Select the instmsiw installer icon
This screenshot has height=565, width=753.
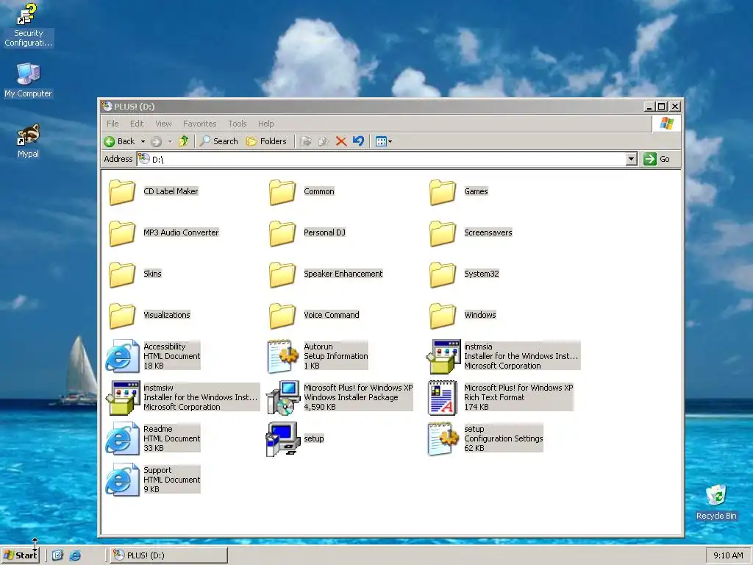[122, 397]
